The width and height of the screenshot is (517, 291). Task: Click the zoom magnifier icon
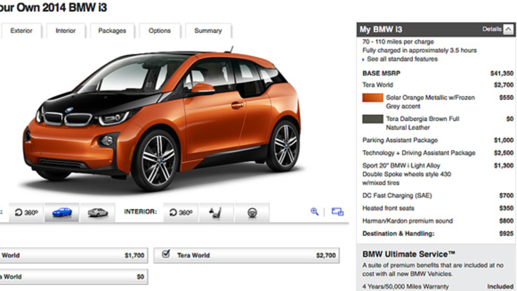315,211
